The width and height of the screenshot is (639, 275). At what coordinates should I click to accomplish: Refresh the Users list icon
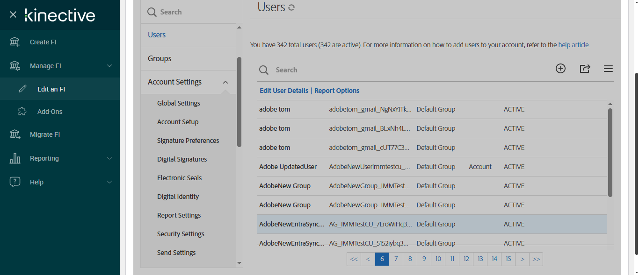pos(291,7)
